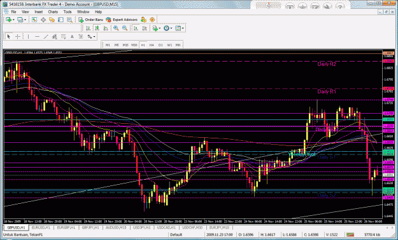398x240 pixels.
Task: Open the Tools menu
Action: point(68,12)
